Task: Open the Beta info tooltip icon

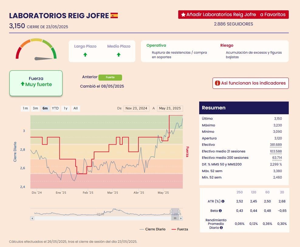Action: [220, 211]
